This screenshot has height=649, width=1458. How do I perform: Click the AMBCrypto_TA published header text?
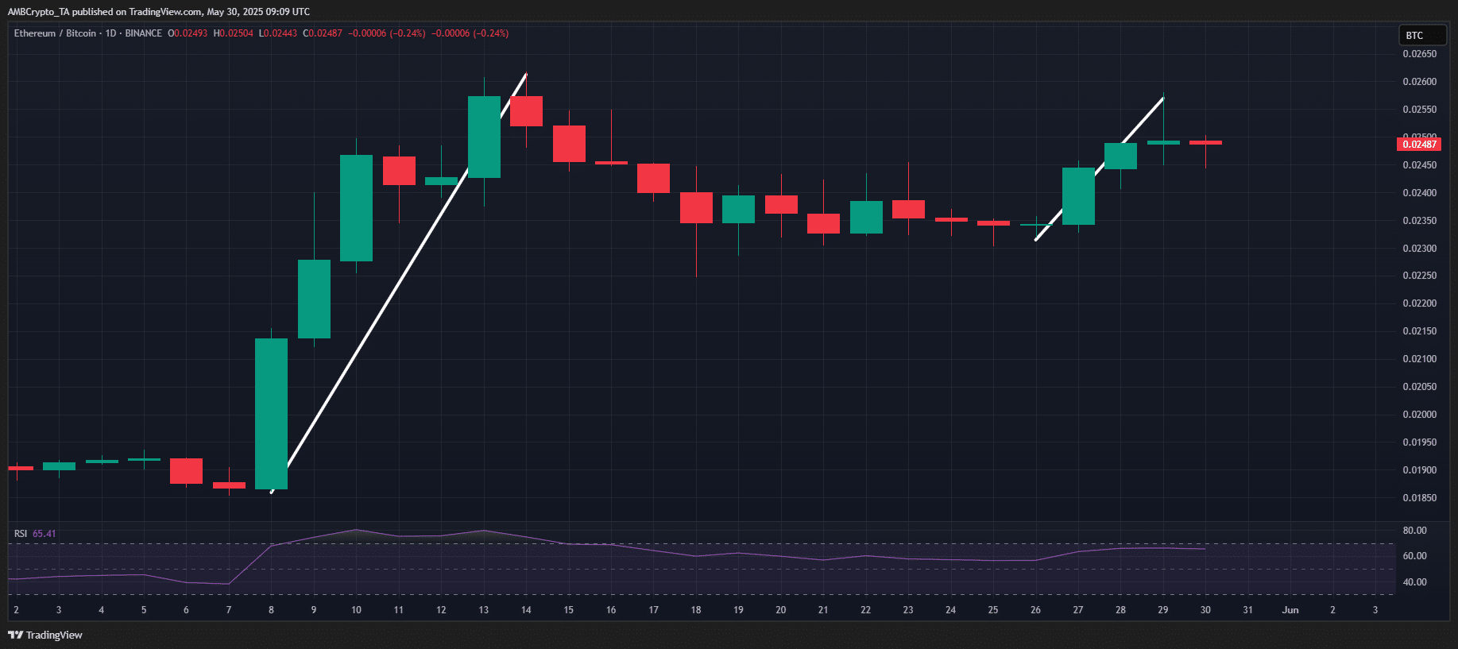point(159,12)
